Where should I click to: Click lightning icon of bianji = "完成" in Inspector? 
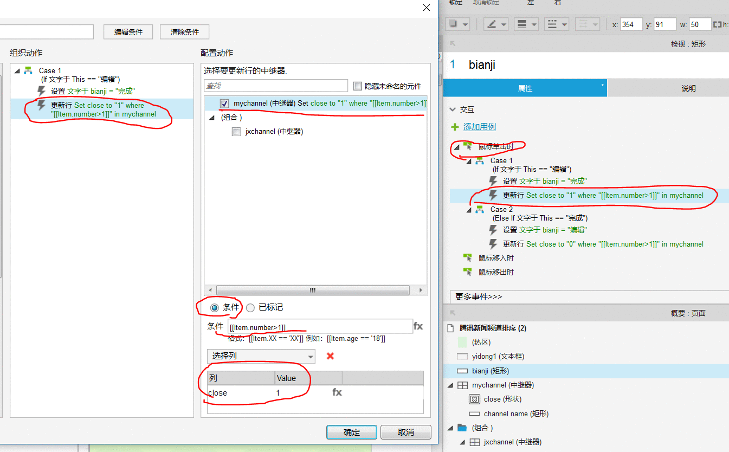tap(493, 181)
